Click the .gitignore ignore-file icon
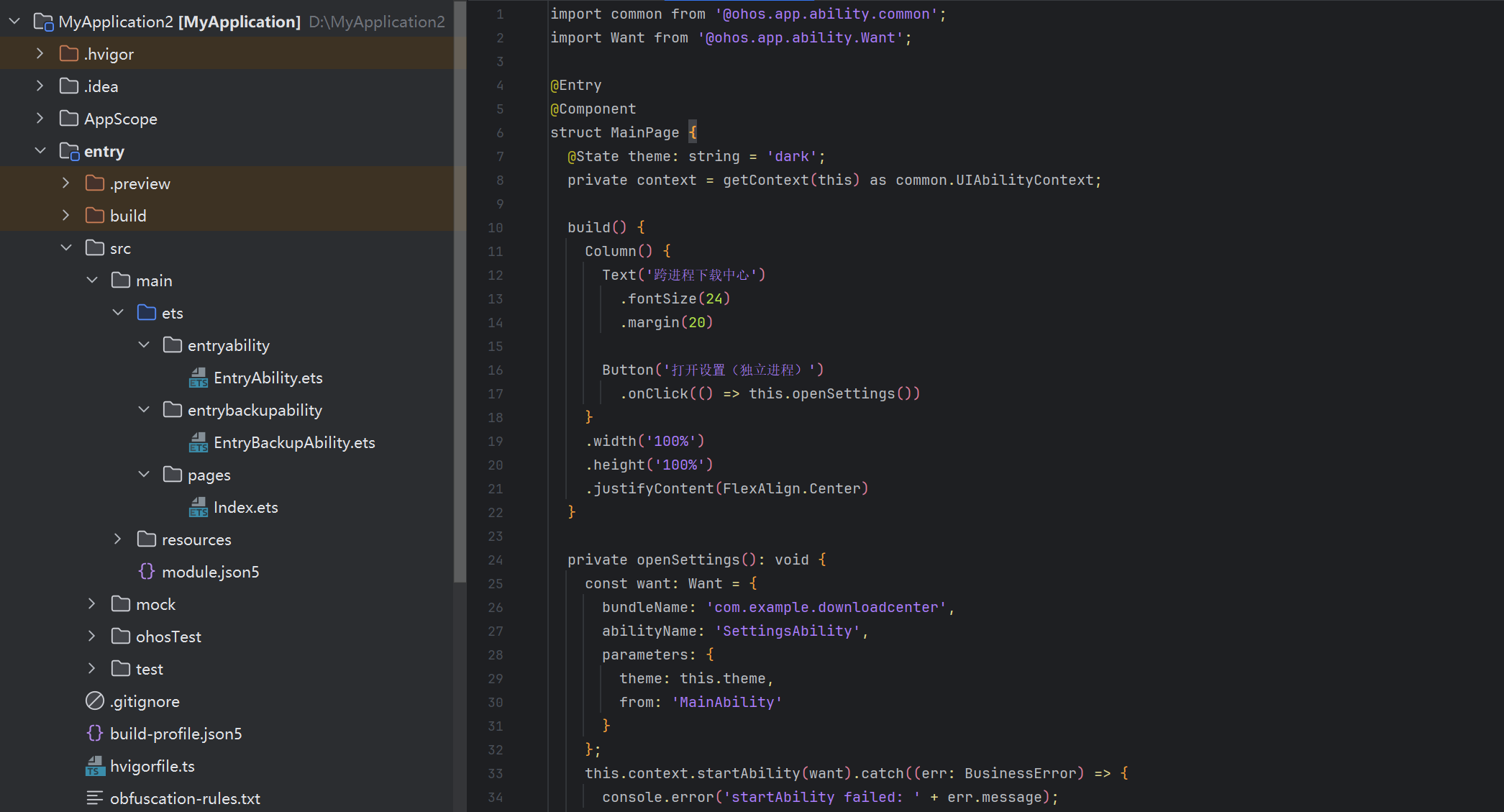Screen dimensions: 1504x812 pos(95,701)
